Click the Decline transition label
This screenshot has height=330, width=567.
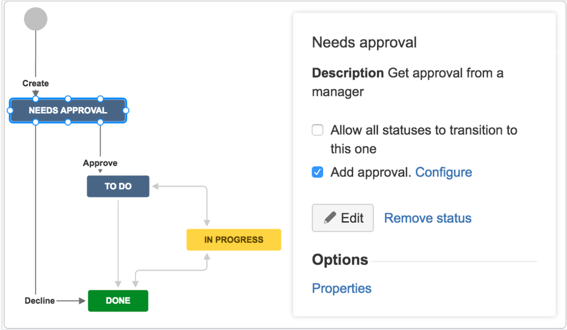coord(40,301)
